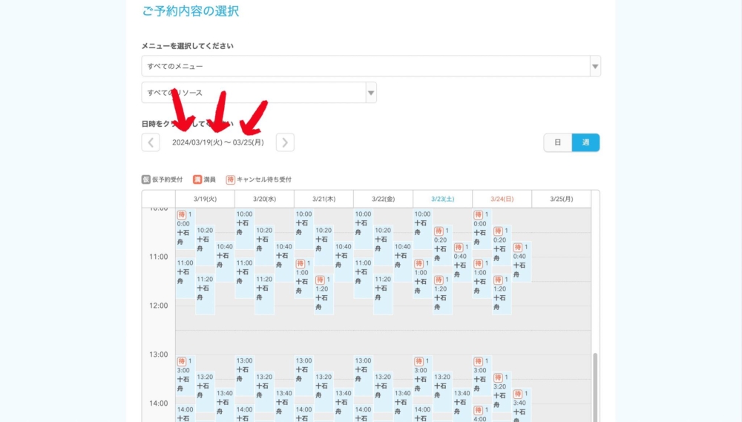Screen dimensions: 742x422
Task: Click the calendar's vertical scrollbar
Action: tap(594, 386)
